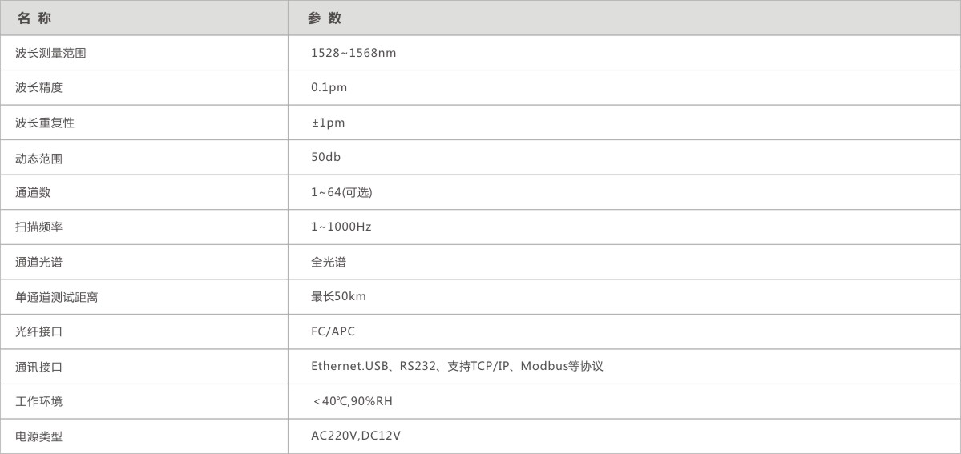Click the 1~1000Hz value
Viewport: 961px width, 454px height.
[x=341, y=227]
